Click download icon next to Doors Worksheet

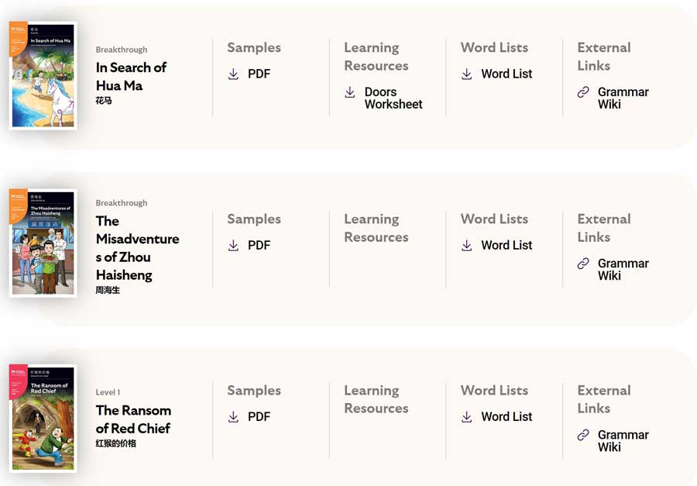(x=350, y=92)
